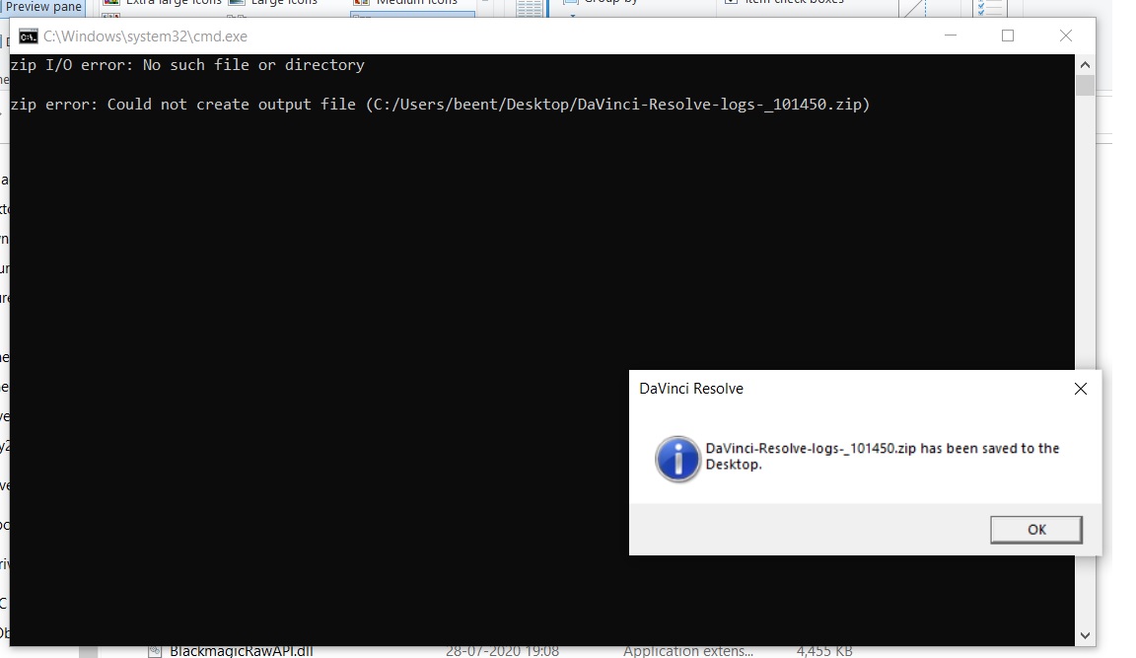Close the cmd.exe window
The width and height of the screenshot is (1136, 658).
point(1066,36)
